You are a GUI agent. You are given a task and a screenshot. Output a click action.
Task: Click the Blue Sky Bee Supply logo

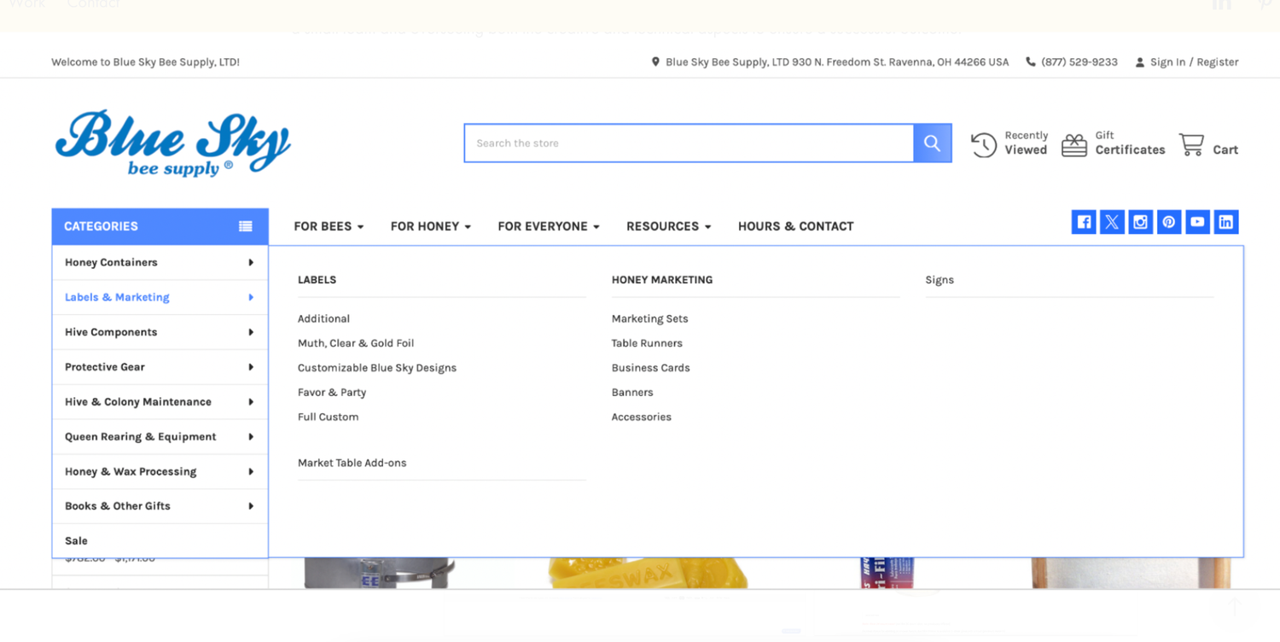tap(173, 143)
